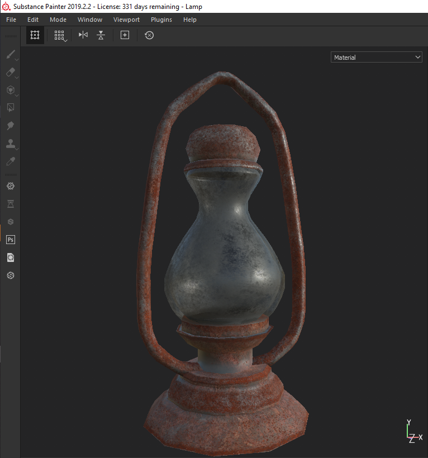Select the Projection cube tool
Viewport: 428px width, 458px height.
pyautogui.click(x=10, y=90)
